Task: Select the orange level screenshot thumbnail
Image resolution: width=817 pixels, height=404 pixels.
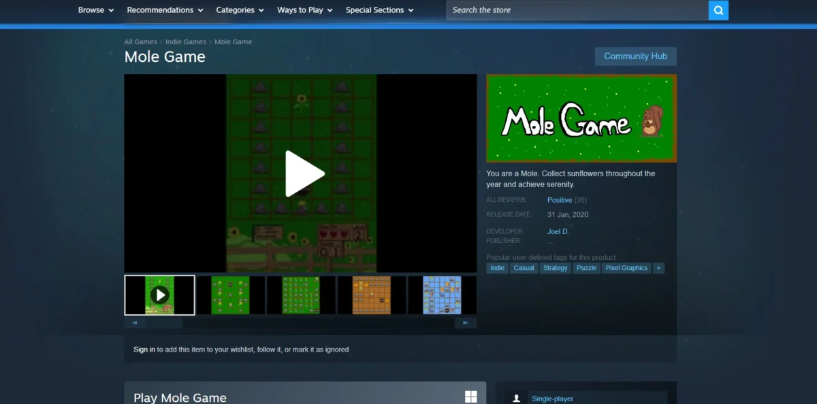Action: click(x=372, y=295)
